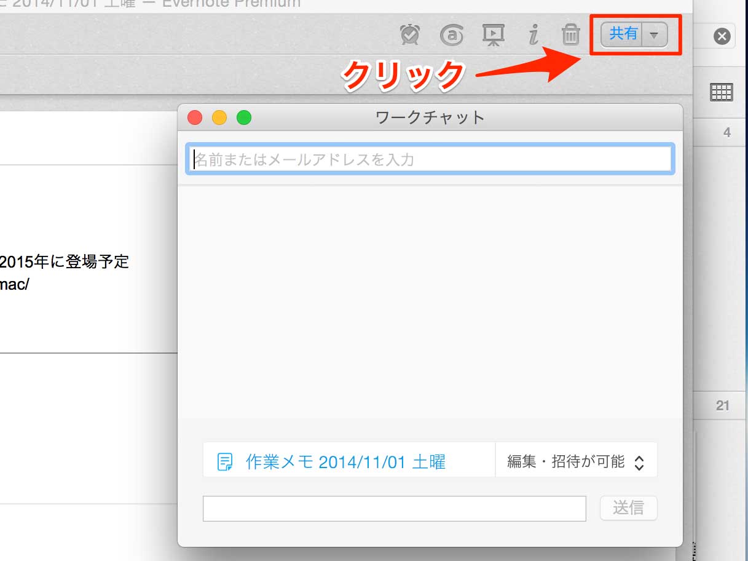Open the 作業メモ 2014/11/01 土曜 note link
This screenshot has width=748, height=561.
(345, 461)
